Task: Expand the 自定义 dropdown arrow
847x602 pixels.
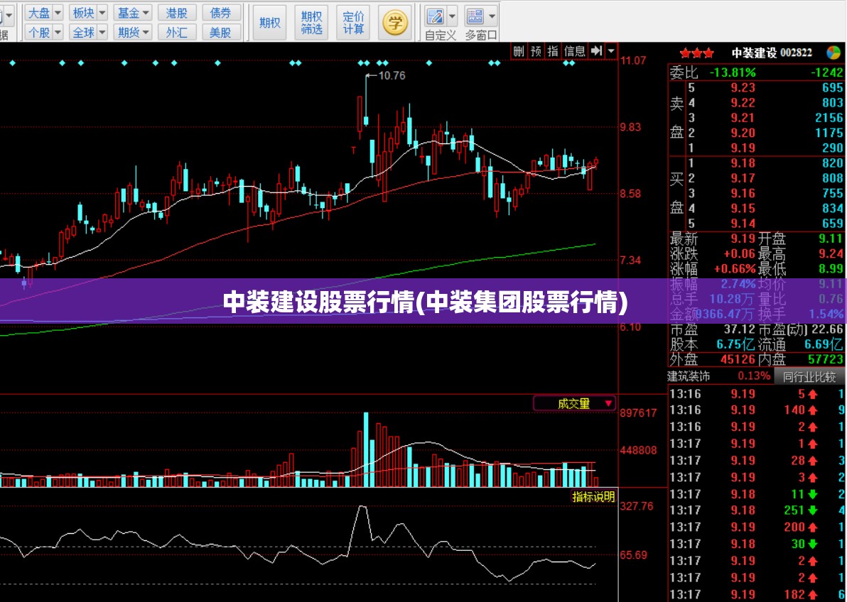Action: coord(453,16)
